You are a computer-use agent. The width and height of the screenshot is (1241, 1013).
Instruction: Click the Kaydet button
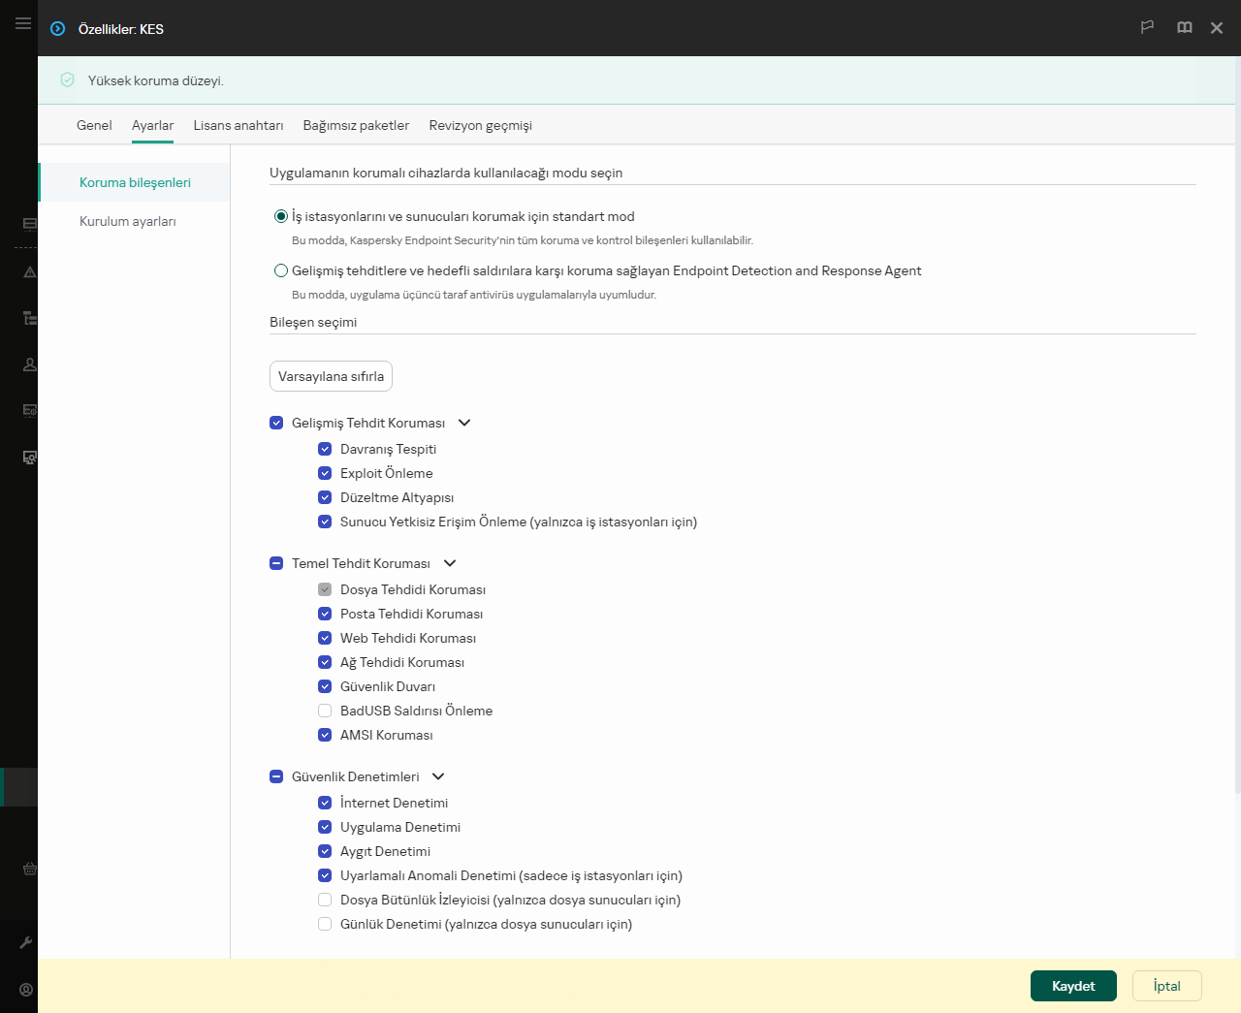(1072, 986)
